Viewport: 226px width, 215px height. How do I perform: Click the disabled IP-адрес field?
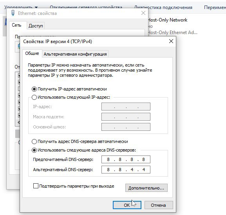click(126, 107)
